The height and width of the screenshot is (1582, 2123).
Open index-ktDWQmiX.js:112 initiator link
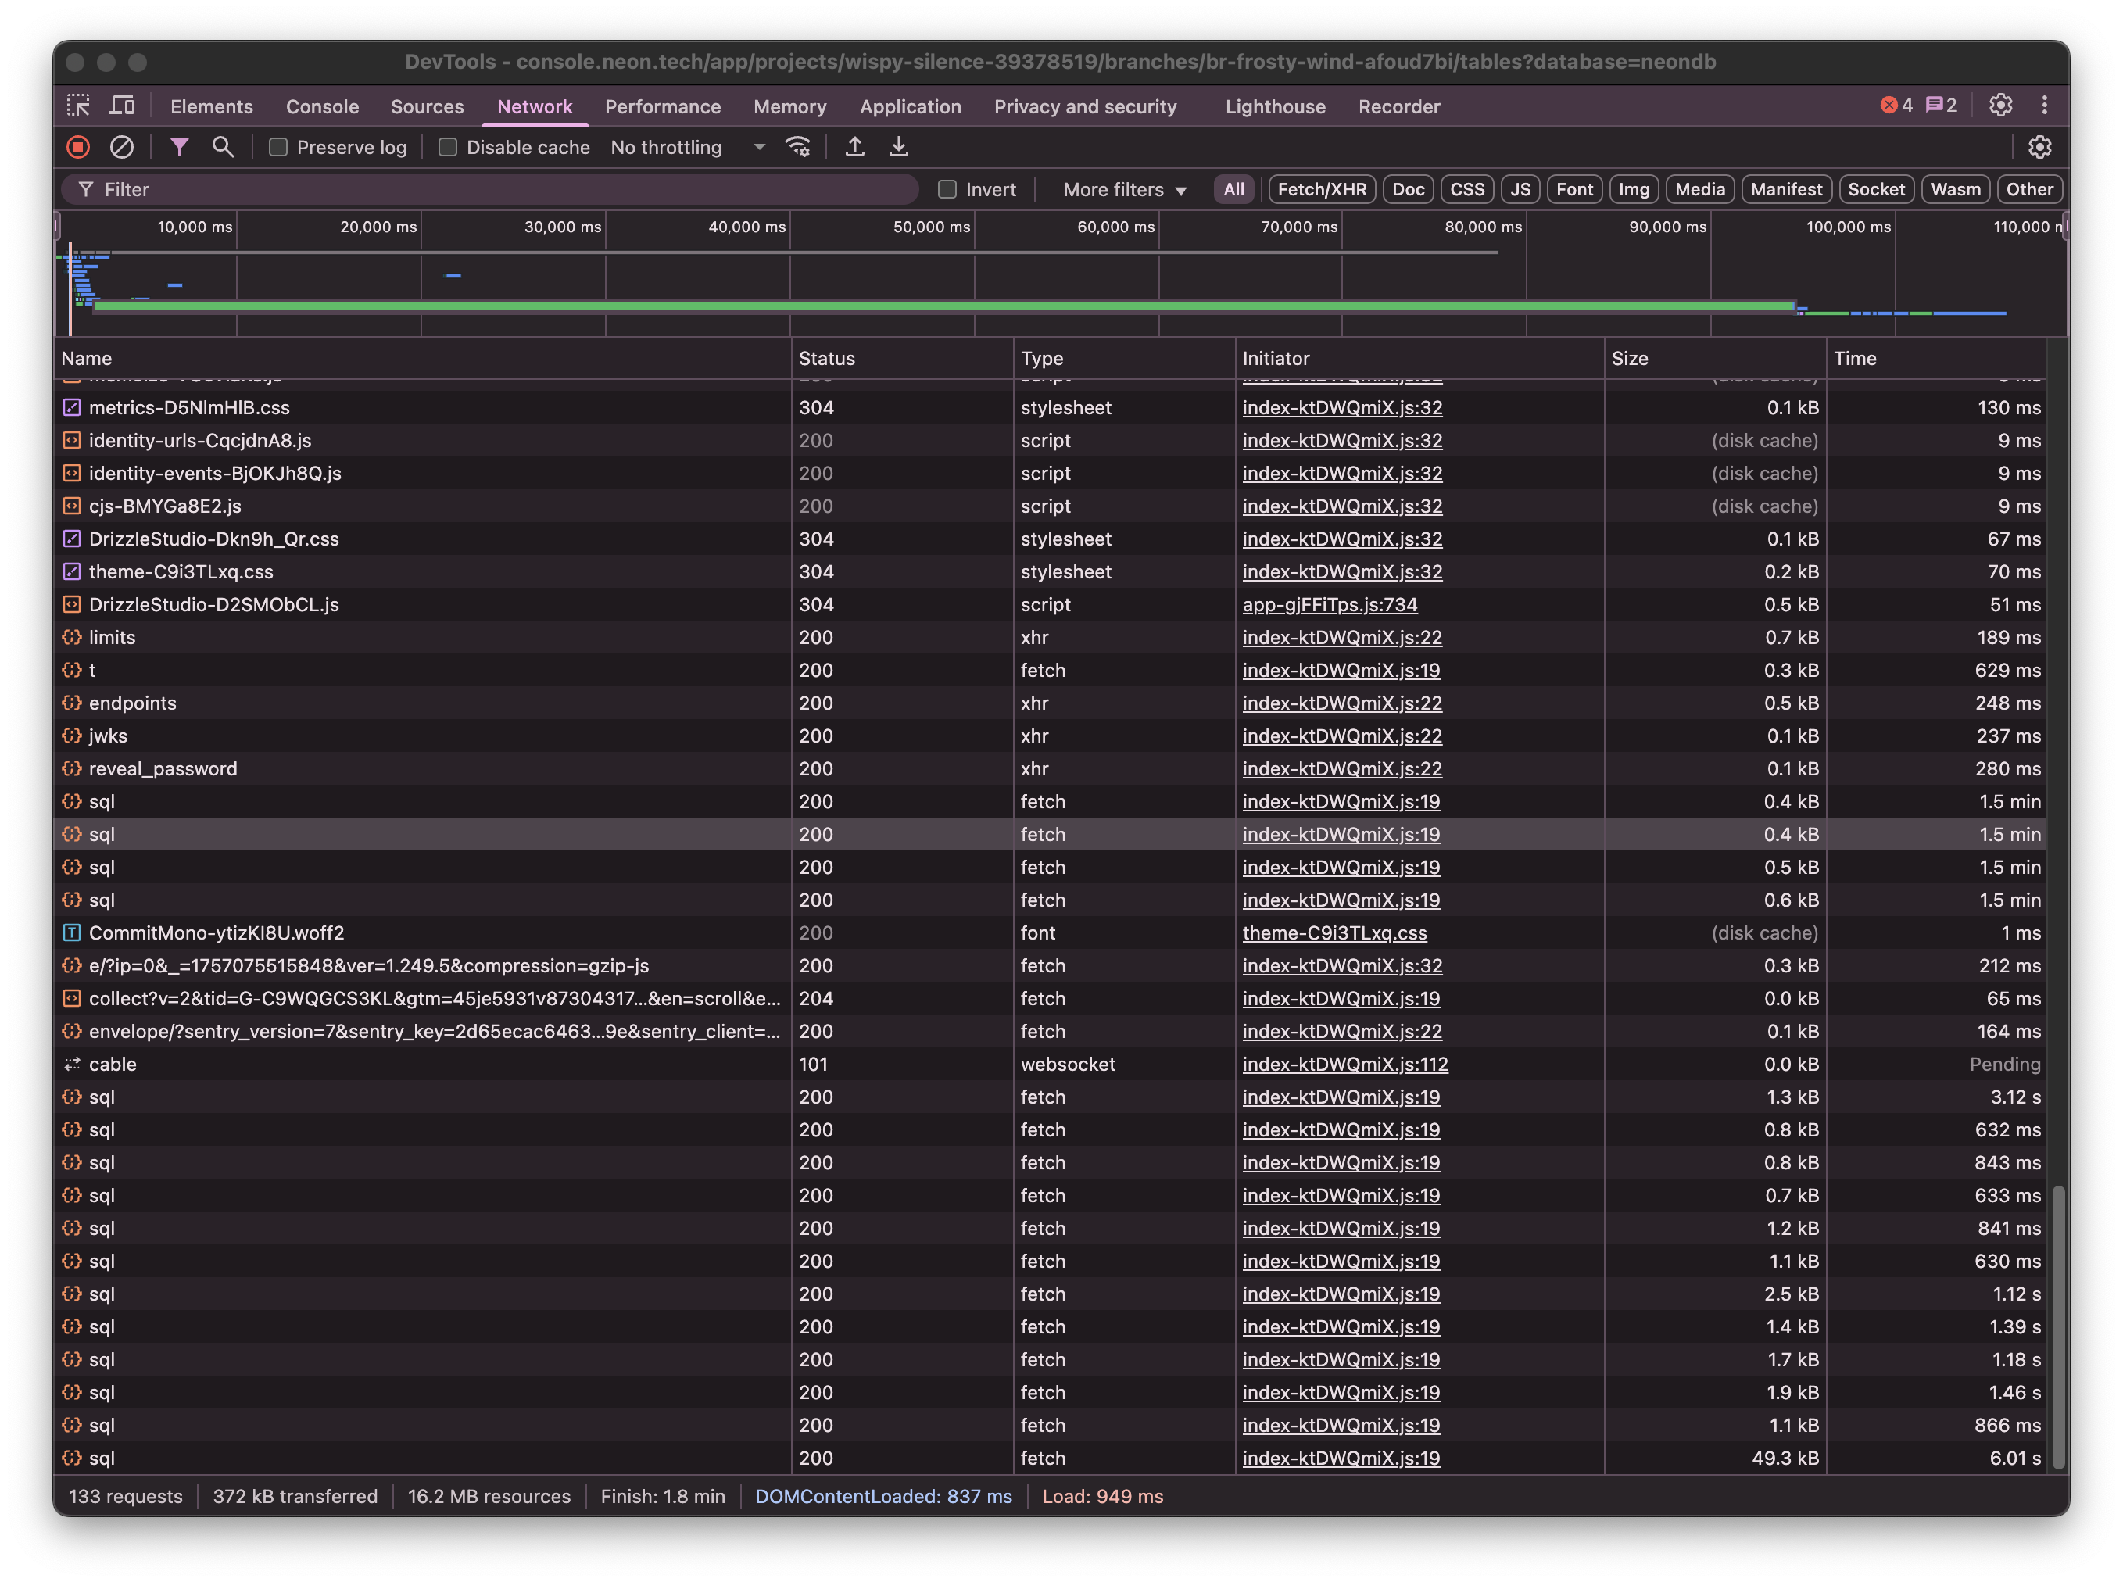click(1344, 1064)
